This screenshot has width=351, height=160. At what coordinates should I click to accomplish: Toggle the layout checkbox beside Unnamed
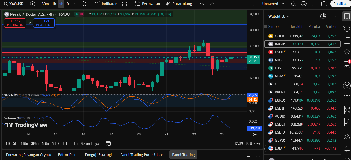coord(256,4)
